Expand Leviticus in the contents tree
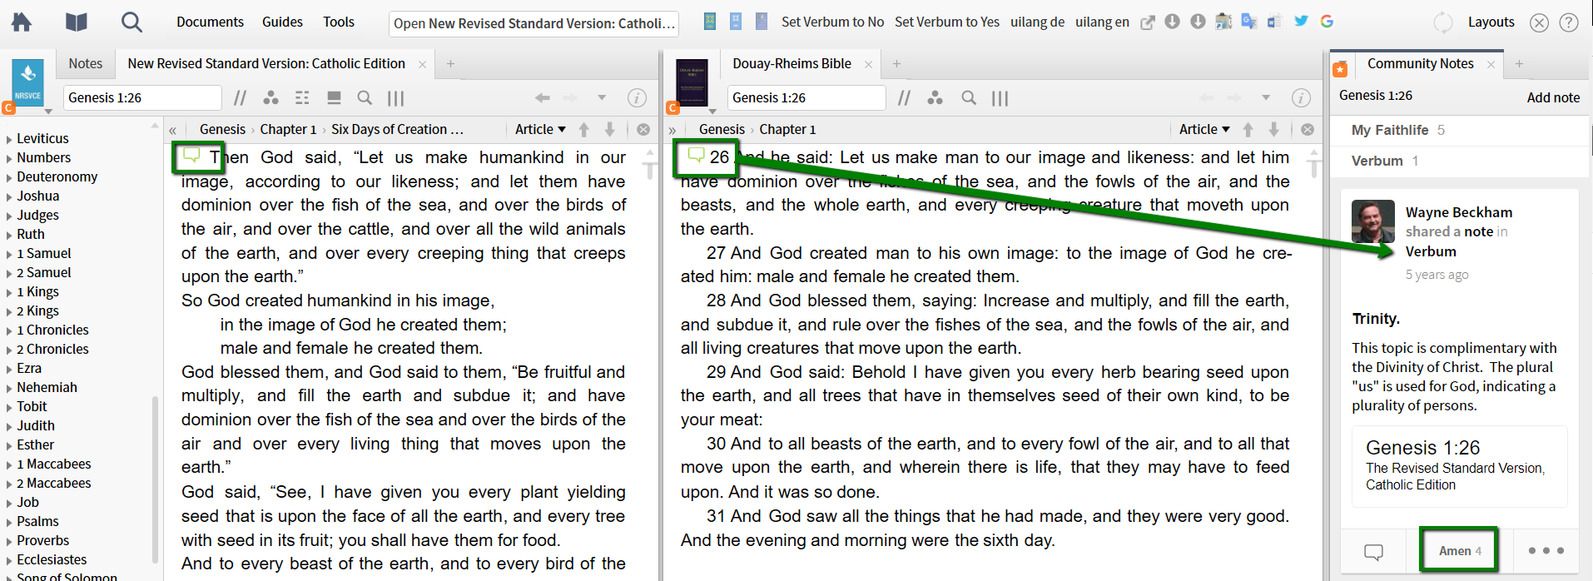Screen dimensions: 1593x581 click(x=9, y=139)
